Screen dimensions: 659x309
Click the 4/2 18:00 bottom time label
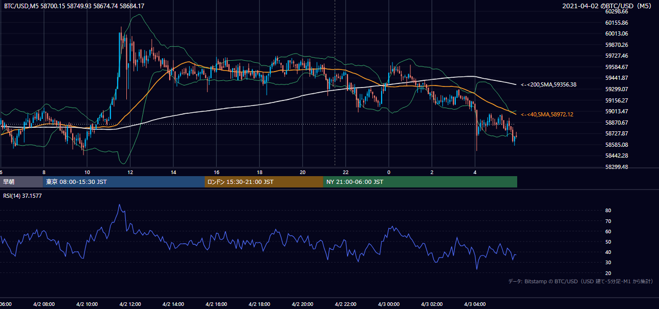tap(260, 304)
